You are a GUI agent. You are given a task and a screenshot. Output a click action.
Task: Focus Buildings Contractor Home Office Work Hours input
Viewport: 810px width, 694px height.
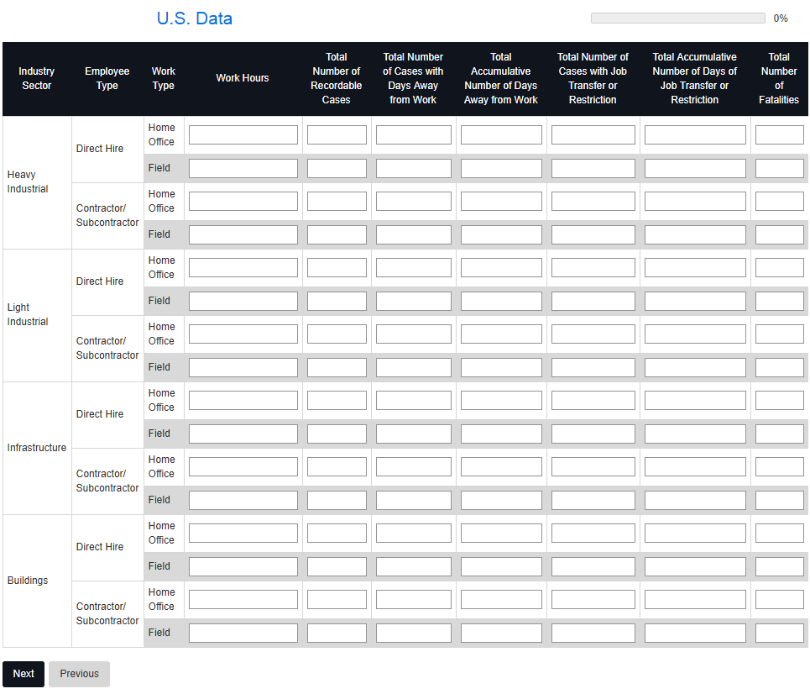coord(243,600)
